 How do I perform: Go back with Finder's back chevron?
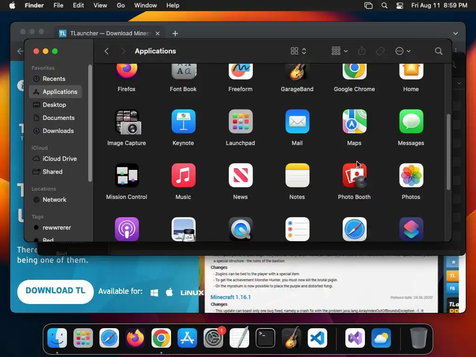click(x=106, y=51)
